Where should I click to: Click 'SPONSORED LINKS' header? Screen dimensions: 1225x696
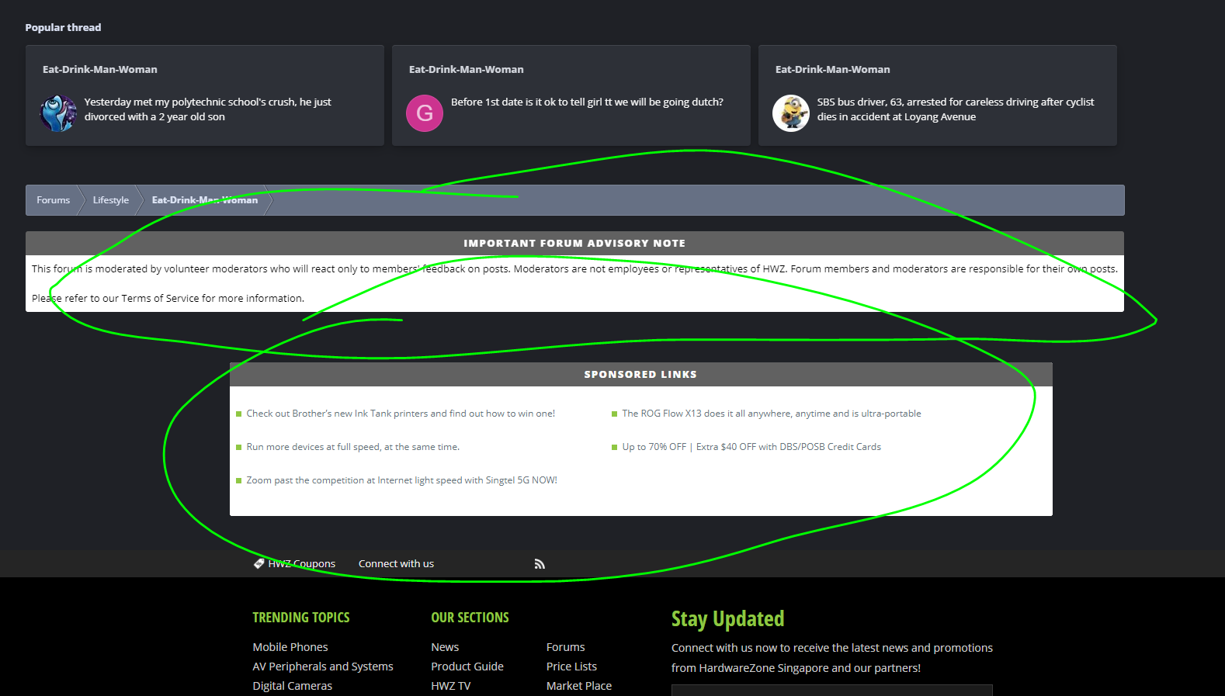640,374
